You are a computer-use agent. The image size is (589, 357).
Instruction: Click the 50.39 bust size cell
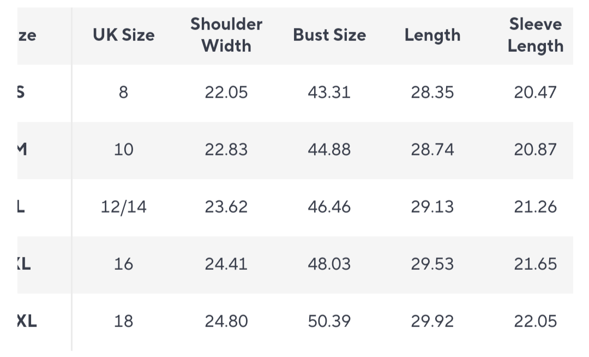coord(329,321)
